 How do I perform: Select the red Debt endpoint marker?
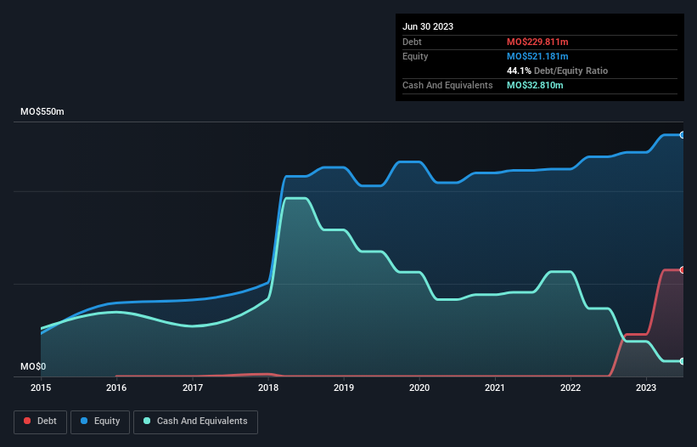pos(683,270)
